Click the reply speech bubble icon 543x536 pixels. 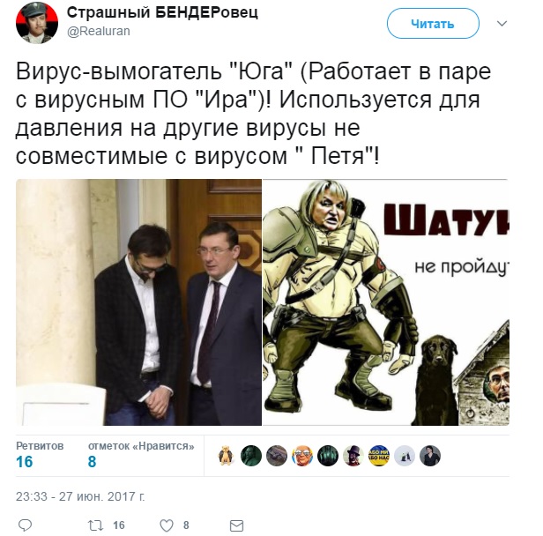click(x=25, y=525)
